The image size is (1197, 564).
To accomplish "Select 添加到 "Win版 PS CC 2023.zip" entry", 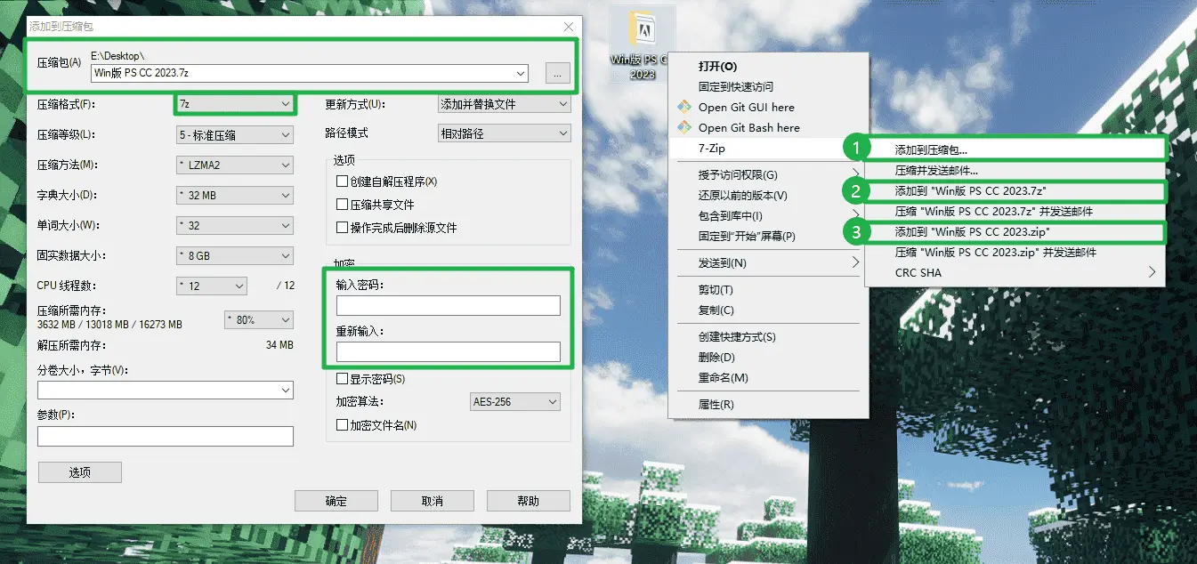I will [972, 232].
